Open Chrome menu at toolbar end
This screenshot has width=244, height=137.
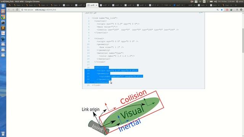241,10
